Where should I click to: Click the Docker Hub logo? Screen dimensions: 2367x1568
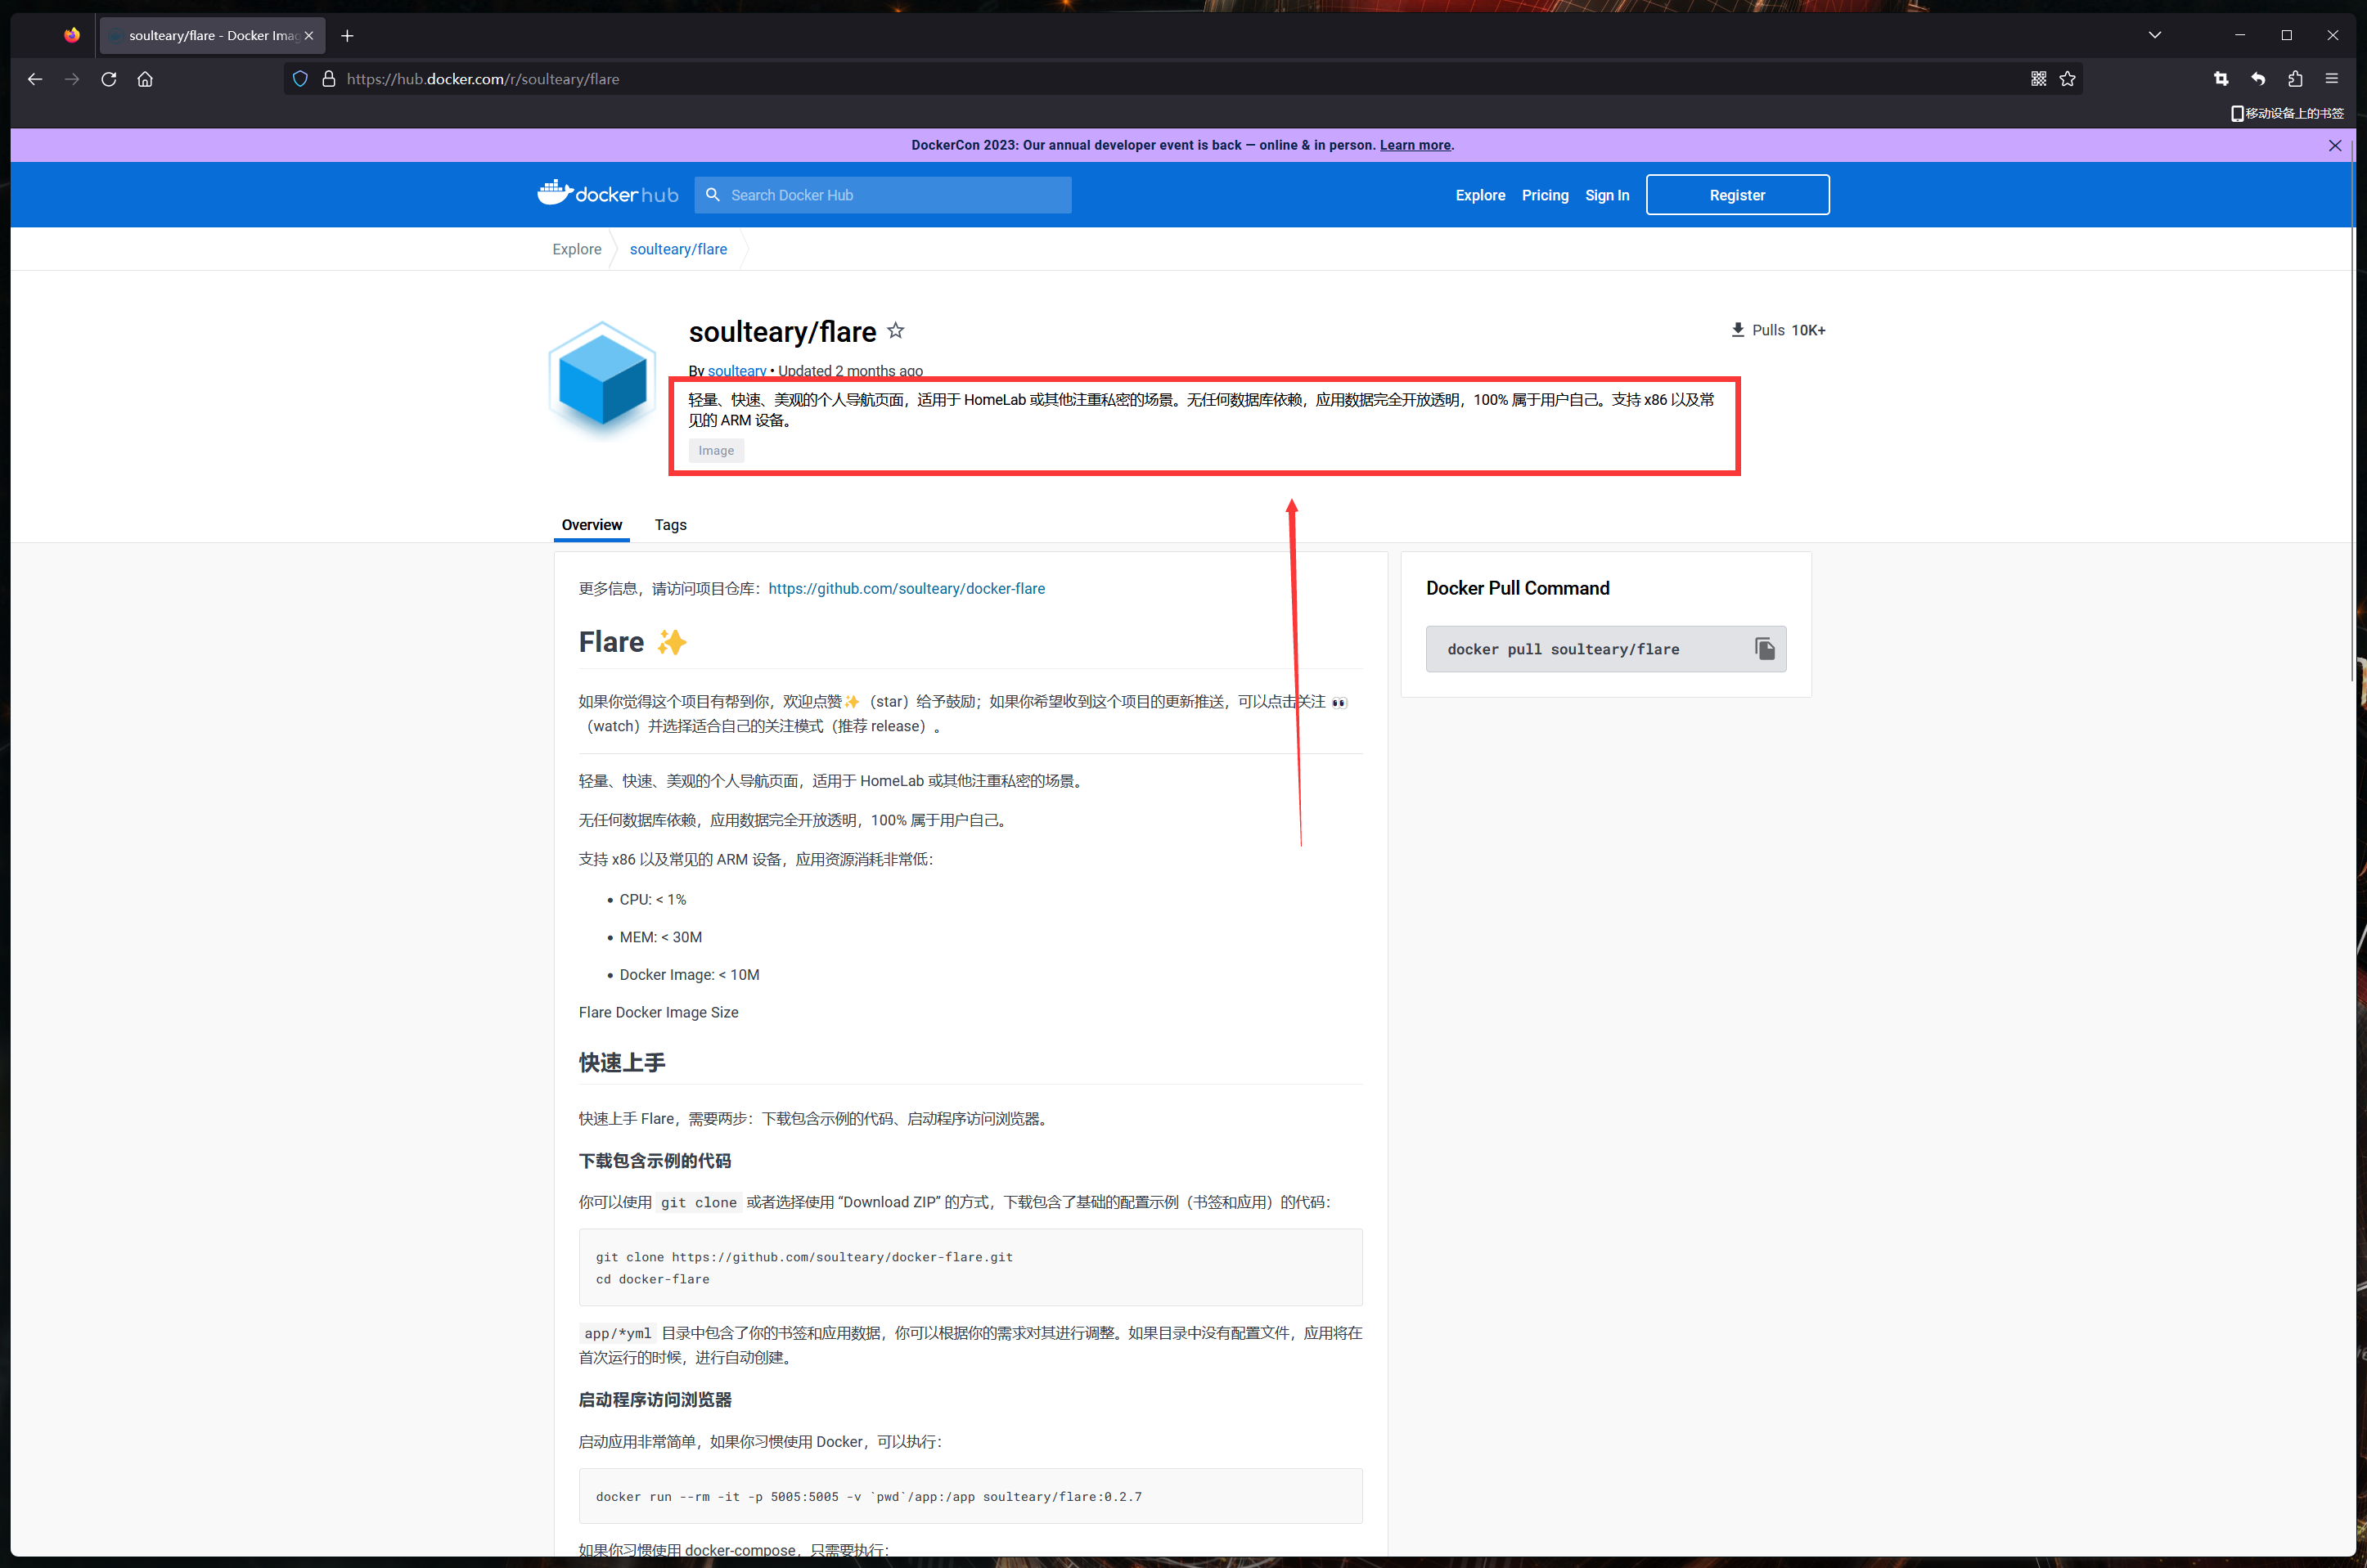pyautogui.click(x=608, y=194)
